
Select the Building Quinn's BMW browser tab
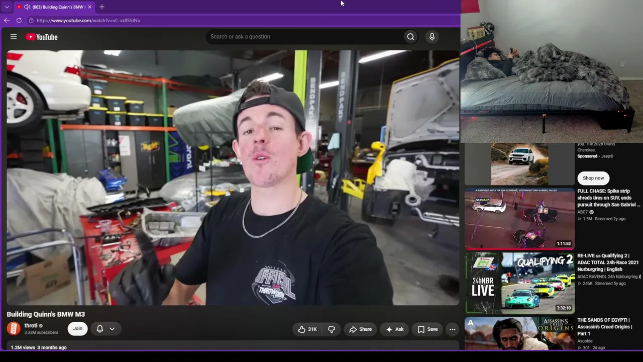(x=54, y=7)
